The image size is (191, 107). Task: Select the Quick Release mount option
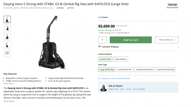[x=121, y=59]
